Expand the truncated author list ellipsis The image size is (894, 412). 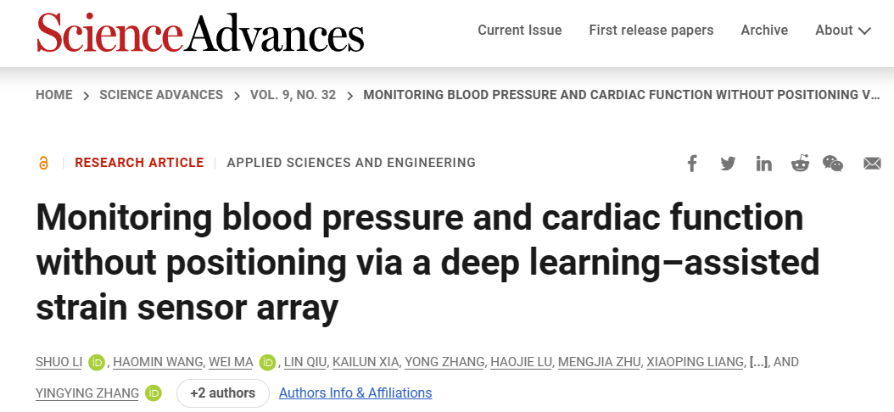click(x=758, y=363)
